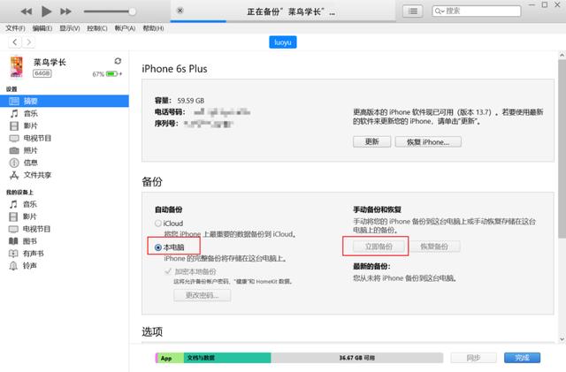Screen dimensions: 566x372
Task: Focus the search input field
Action: [477, 11]
